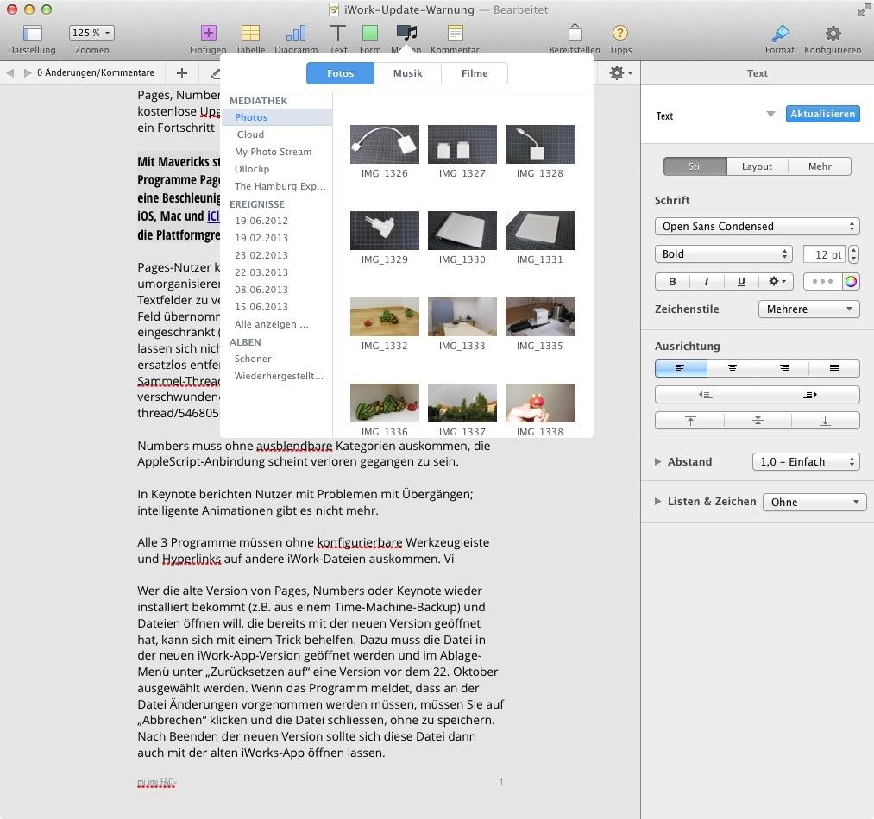This screenshot has height=819, width=874.
Task: Go to next change arrow
Action: tap(28, 73)
